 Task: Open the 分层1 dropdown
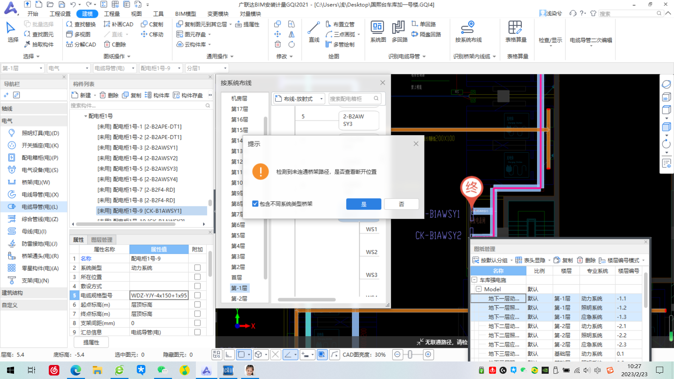pyautogui.click(x=207, y=68)
